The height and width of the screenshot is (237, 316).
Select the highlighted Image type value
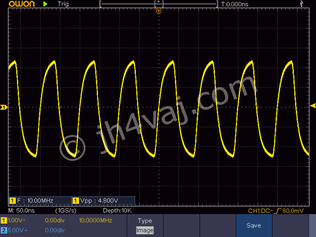tap(145, 230)
